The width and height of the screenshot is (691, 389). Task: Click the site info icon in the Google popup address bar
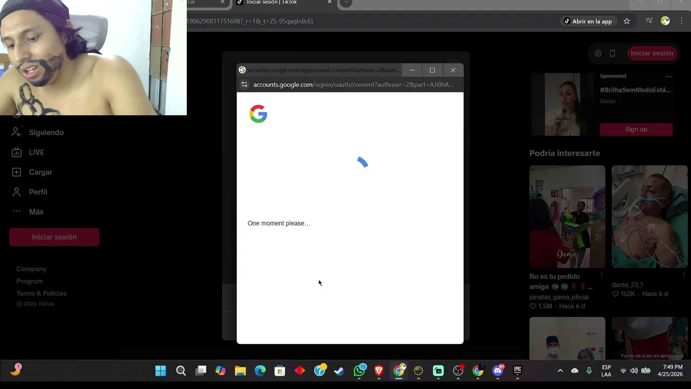pos(244,84)
